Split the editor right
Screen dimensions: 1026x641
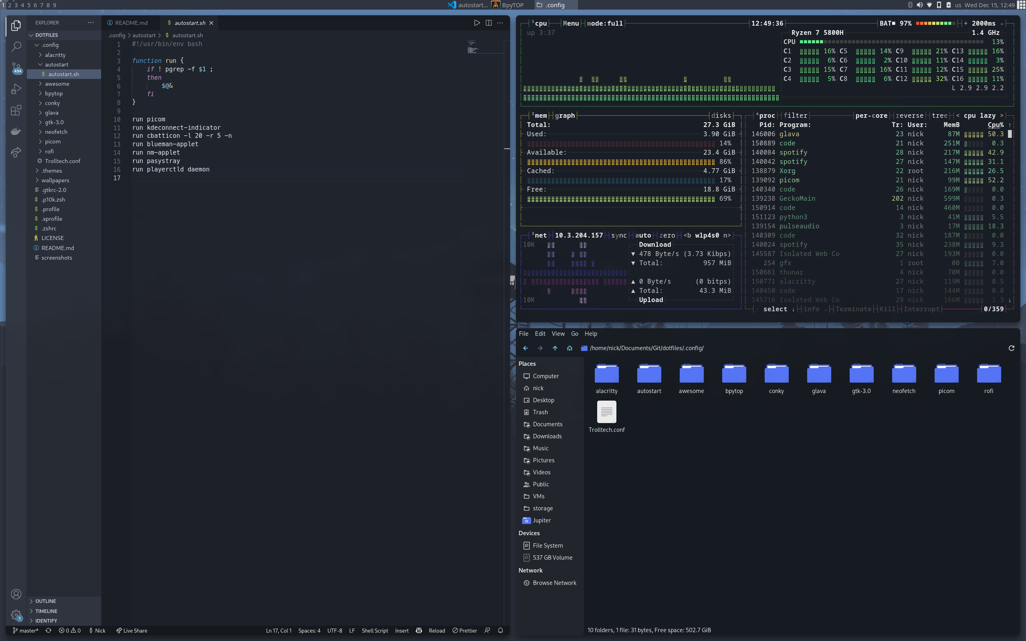tap(489, 23)
